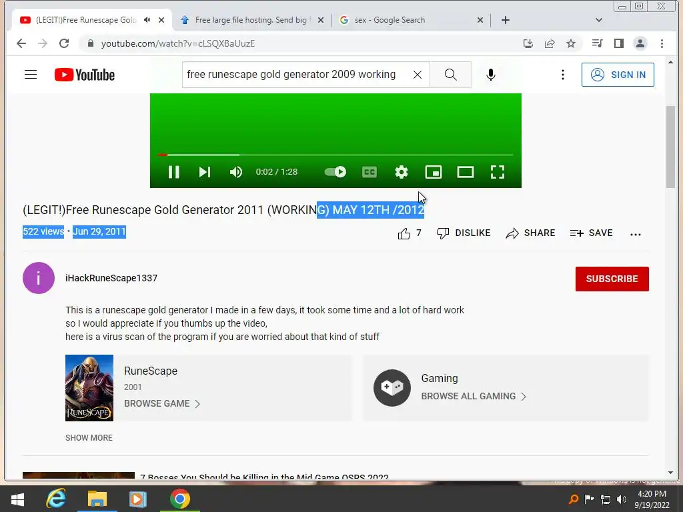Open the SHARE dialog

(530, 233)
